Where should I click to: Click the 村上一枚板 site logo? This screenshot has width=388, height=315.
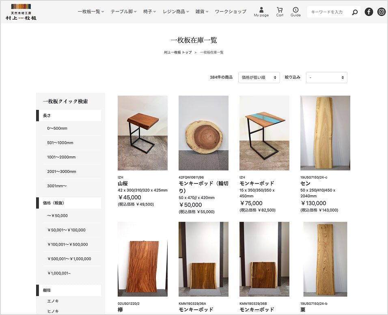pyautogui.click(x=21, y=12)
